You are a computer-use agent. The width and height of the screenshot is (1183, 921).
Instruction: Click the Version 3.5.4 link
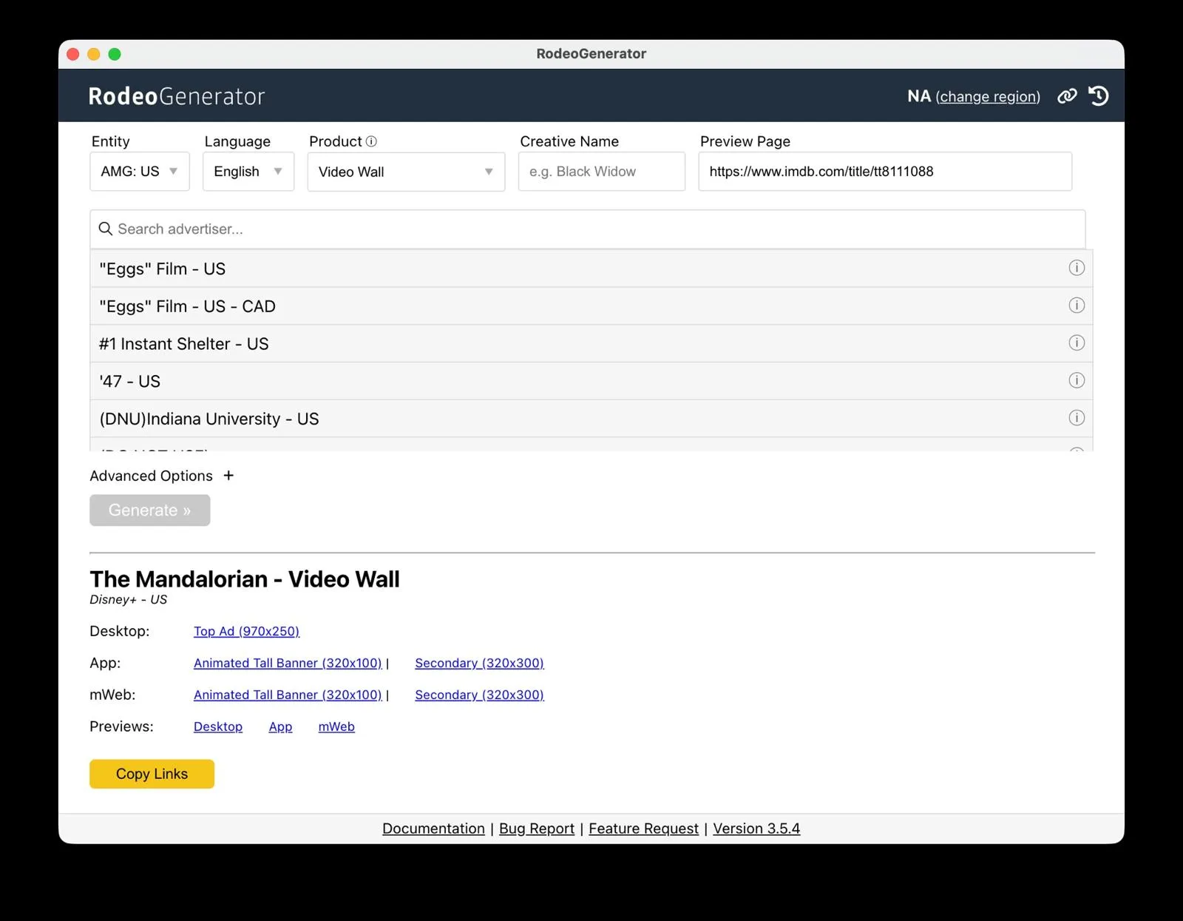756,829
